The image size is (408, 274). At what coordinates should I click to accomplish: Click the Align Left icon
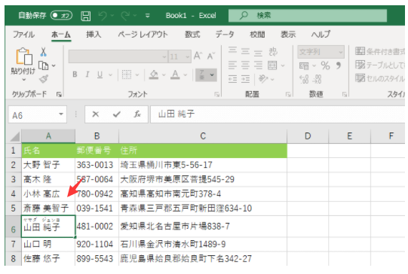click(x=232, y=65)
